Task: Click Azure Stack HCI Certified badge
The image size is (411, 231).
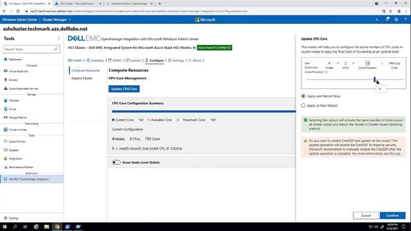Action: click(x=214, y=47)
